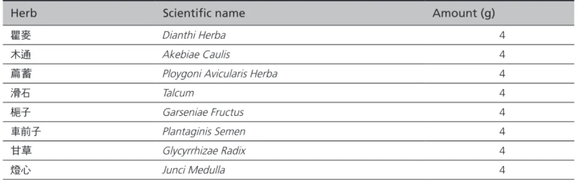Select the Garseniae Fructus cell

tap(203, 112)
